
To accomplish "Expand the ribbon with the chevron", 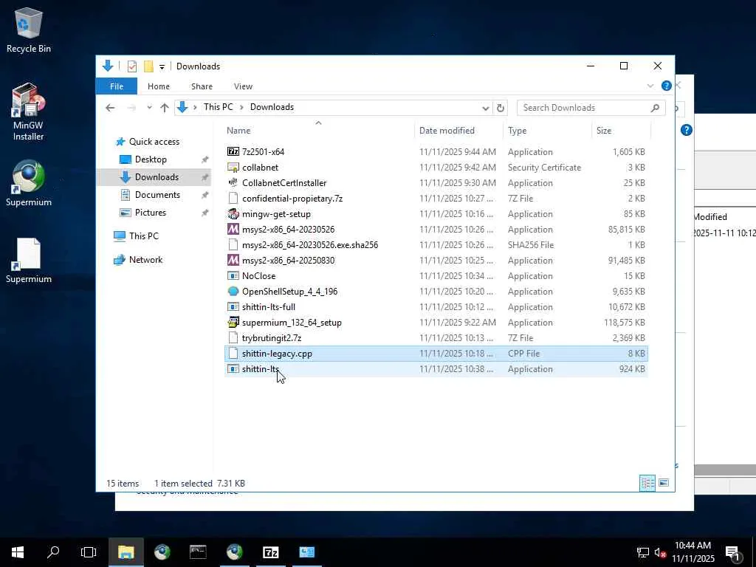I will click(x=650, y=86).
